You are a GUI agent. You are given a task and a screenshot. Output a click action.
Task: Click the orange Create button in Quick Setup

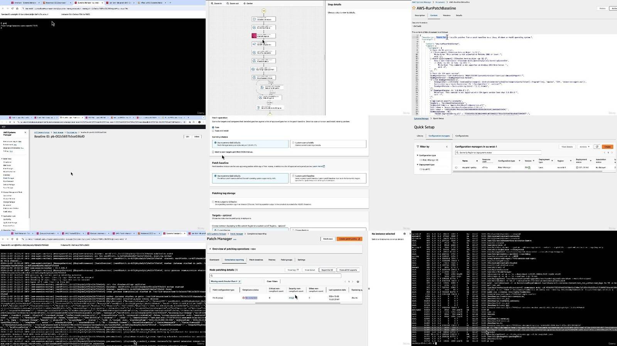[x=607, y=147]
